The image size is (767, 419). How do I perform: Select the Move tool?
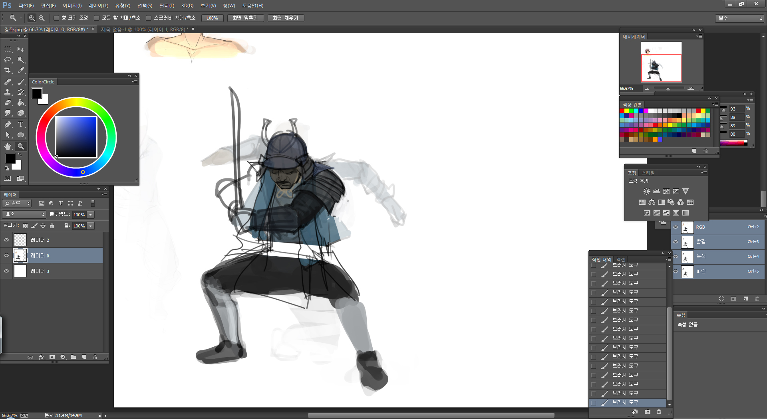pyautogui.click(x=21, y=49)
